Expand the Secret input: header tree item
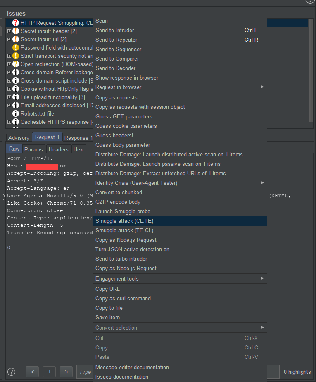Viewport: 316px width, 382px height. pyautogui.click(x=9, y=31)
